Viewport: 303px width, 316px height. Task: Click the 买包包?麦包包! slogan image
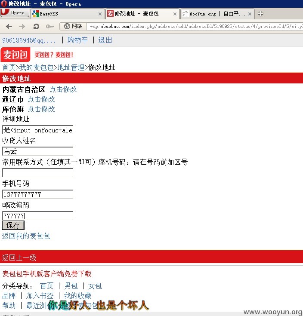point(54,55)
